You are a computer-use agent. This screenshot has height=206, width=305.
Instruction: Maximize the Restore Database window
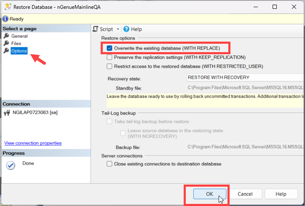[275, 7]
